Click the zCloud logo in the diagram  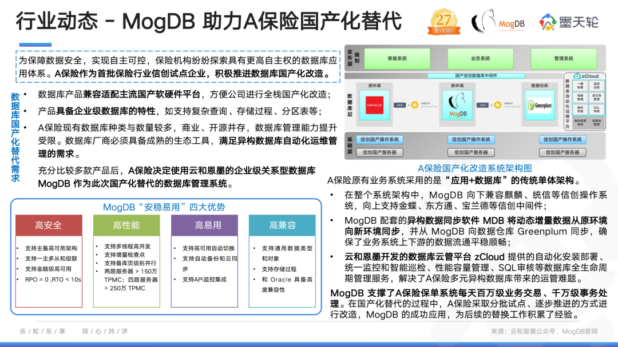(586, 76)
